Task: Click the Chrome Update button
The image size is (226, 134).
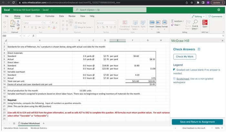Action: 218,3
